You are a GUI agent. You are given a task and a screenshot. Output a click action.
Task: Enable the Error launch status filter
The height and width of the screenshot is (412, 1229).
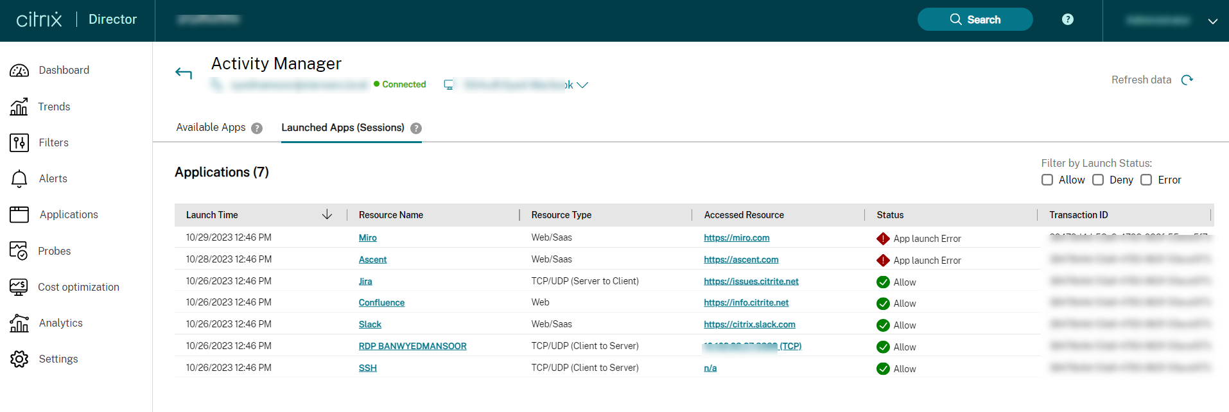1146,180
